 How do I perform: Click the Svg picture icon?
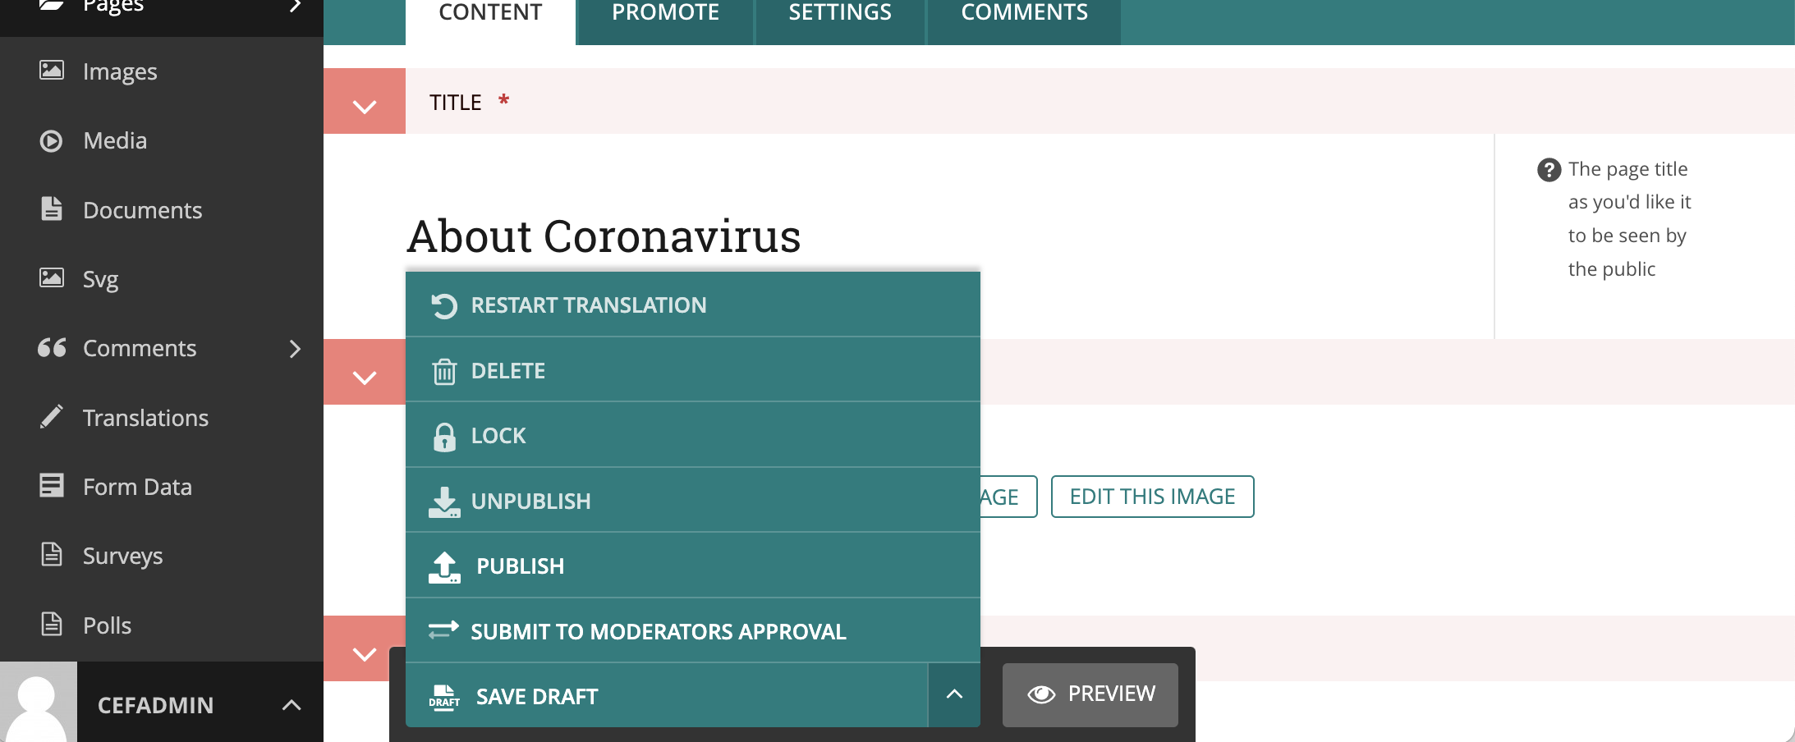pyautogui.click(x=52, y=278)
